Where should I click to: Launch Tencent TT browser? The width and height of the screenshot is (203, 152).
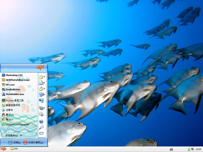7,119
